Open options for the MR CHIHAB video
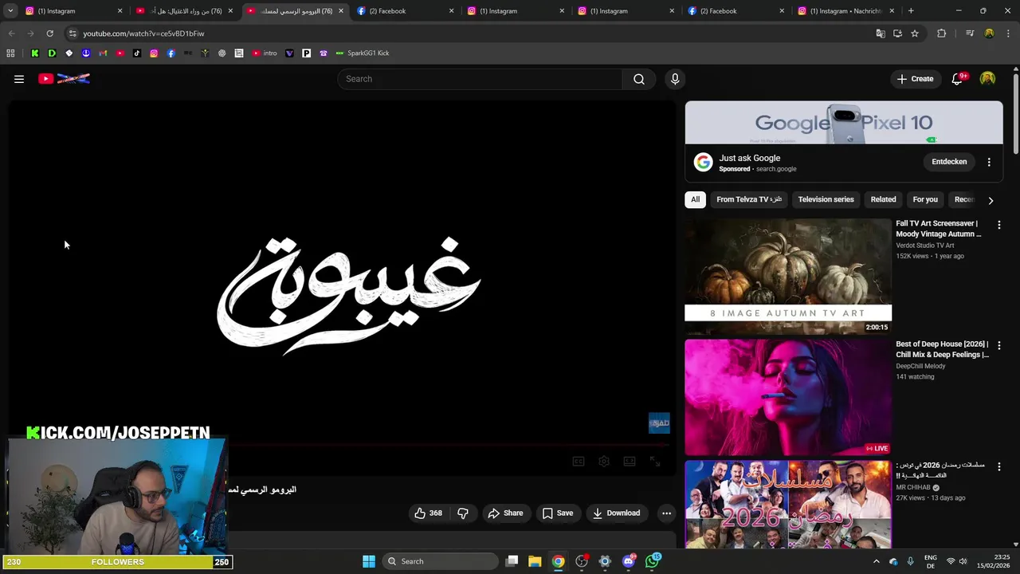The width and height of the screenshot is (1020, 574). coord(998,466)
